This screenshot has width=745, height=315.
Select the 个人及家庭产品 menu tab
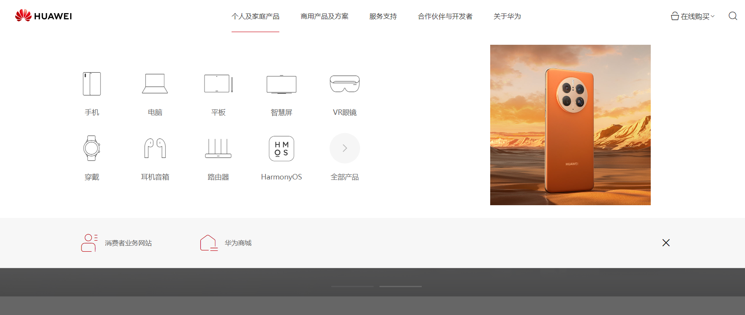tap(255, 16)
